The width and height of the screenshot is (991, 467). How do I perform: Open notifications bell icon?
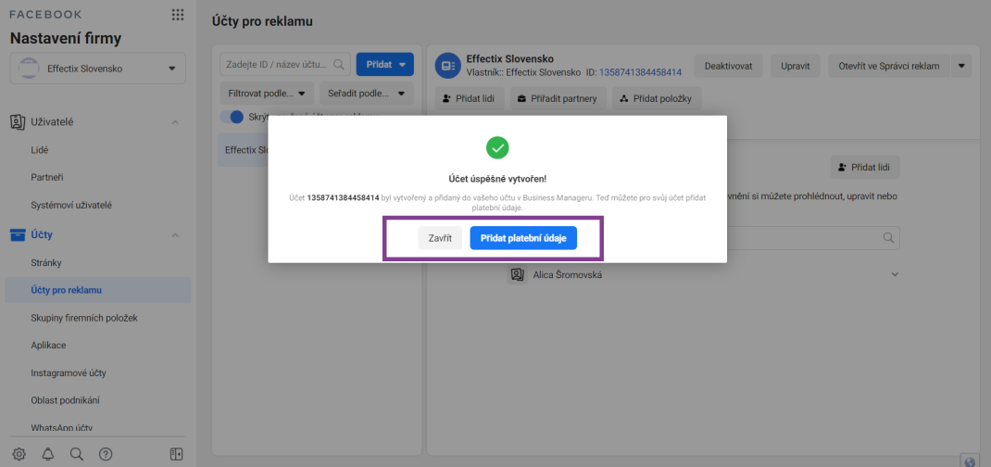click(x=48, y=454)
